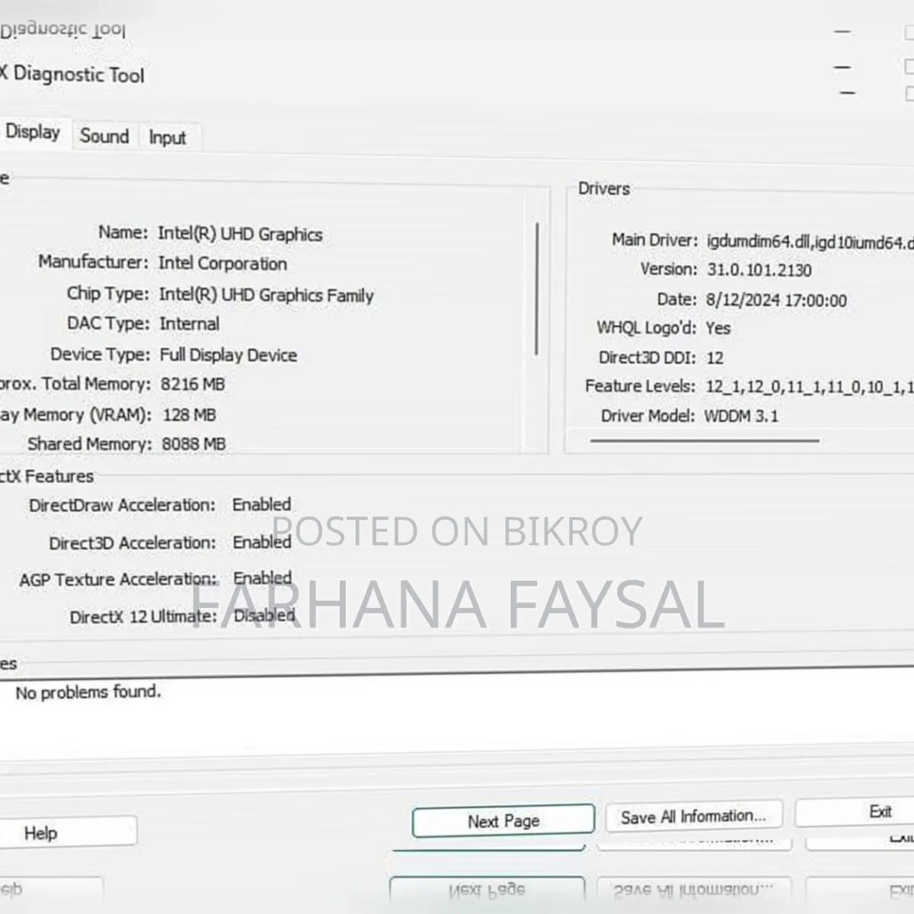Image resolution: width=914 pixels, height=914 pixels.
Task: Select the Intel(R) UHD Graphics name value
Action: pos(240,234)
